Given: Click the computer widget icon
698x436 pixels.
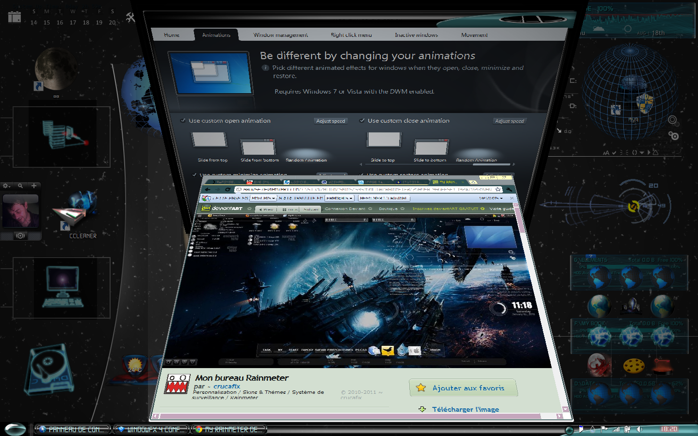Looking at the screenshot, I should (x=62, y=287).
